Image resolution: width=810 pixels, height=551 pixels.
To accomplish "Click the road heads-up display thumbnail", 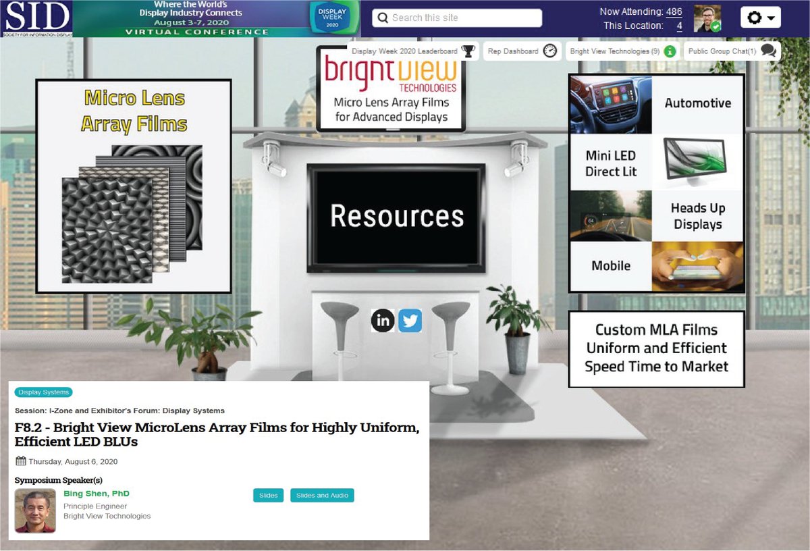I will (x=611, y=216).
